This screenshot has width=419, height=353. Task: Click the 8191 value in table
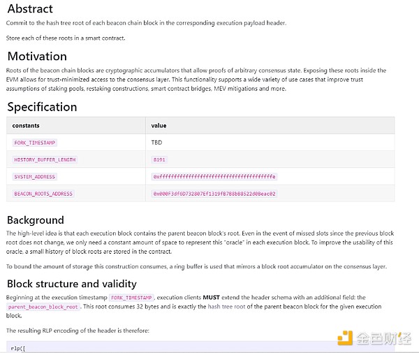(x=159, y=159)
